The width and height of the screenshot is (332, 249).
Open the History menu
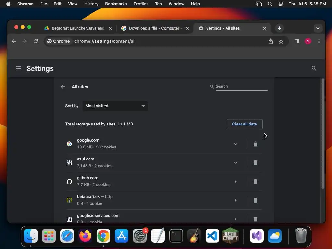pyautogui.click(x=91, y=4)
